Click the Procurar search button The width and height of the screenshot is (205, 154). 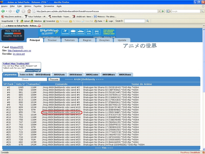coord(54,79)
